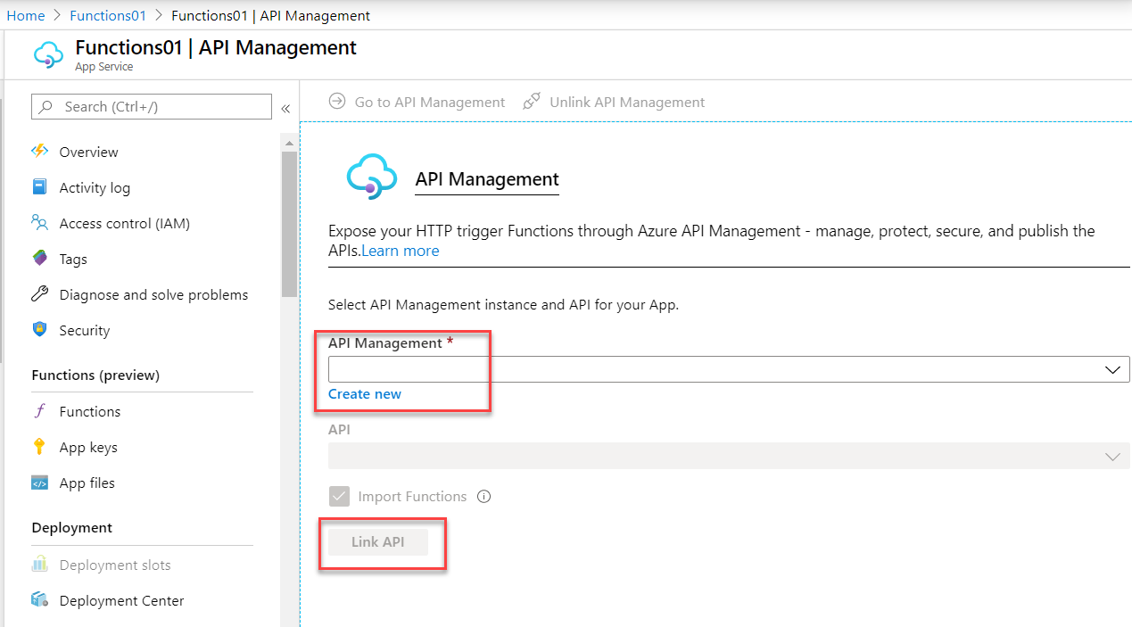Click the Functions (preview) section header
Image resolution: width=1132 pixels, height=627 pixels.
[x=95, y=375]
